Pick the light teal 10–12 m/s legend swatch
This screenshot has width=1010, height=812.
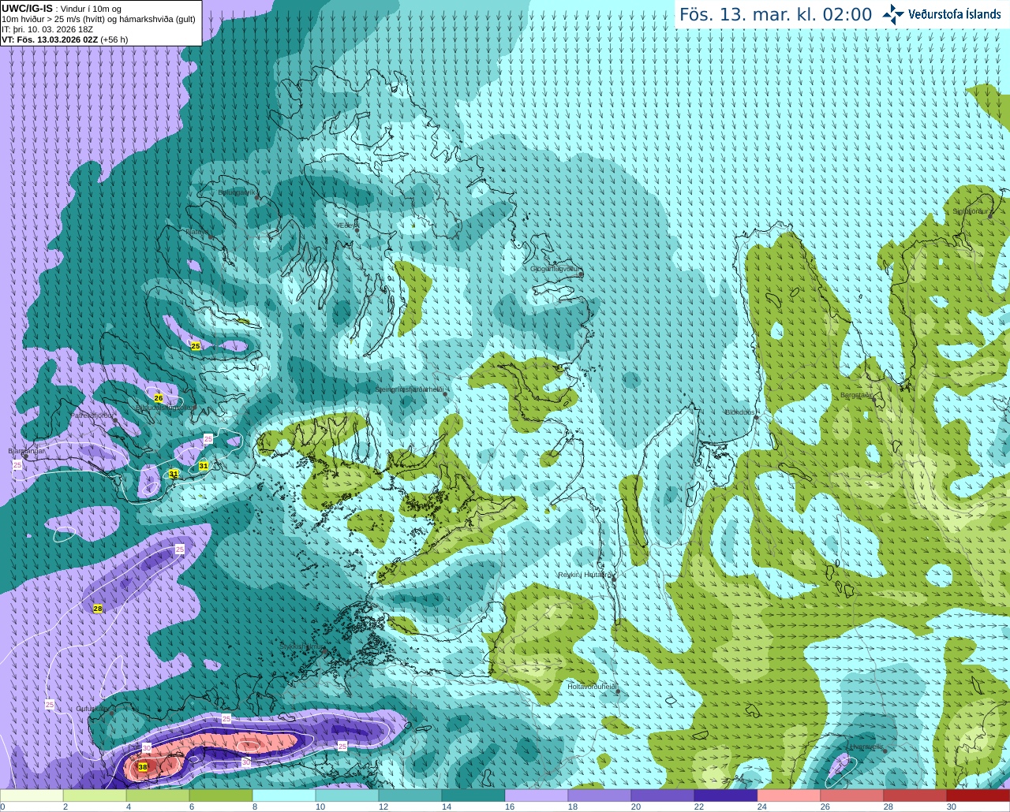[x=347, y=795]
